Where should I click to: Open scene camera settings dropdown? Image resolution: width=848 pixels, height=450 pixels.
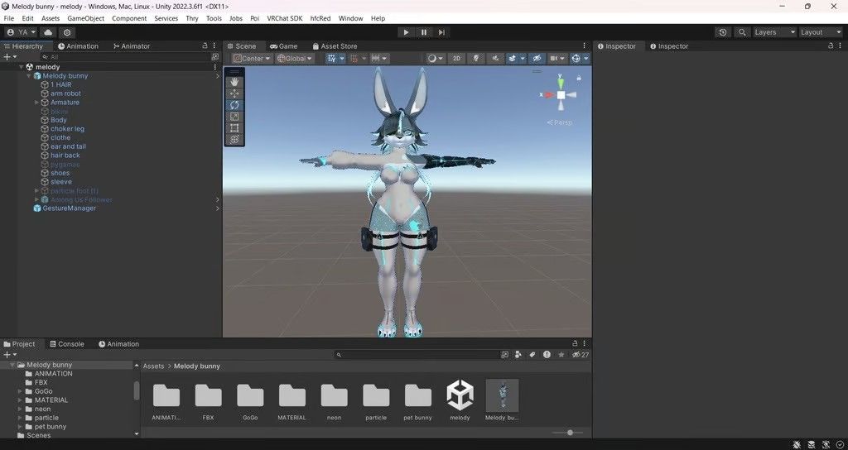coord(557,59)
